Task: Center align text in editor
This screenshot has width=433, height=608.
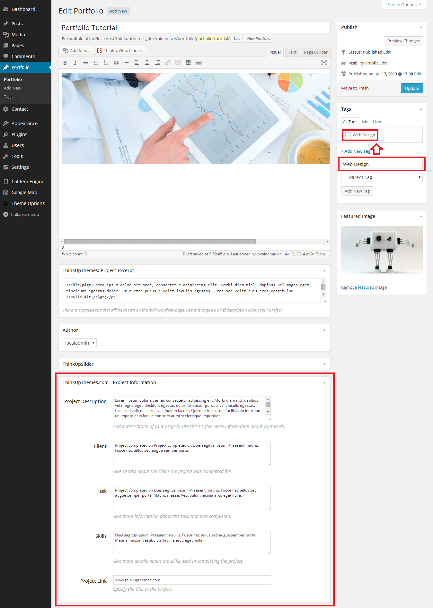Action: coord(147,63)
